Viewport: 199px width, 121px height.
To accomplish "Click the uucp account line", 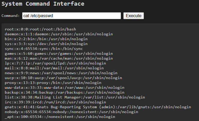I will click(63, 78).
